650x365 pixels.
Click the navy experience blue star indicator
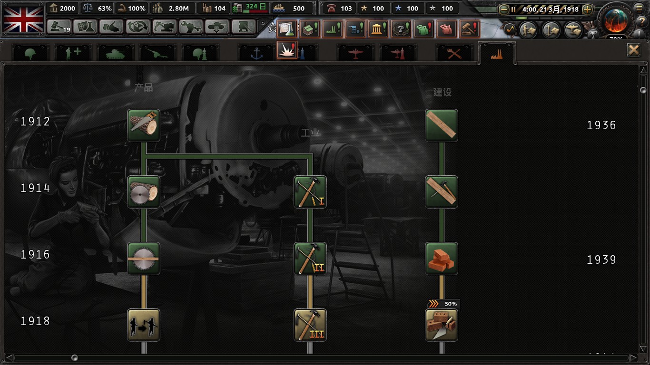[406, 8]
